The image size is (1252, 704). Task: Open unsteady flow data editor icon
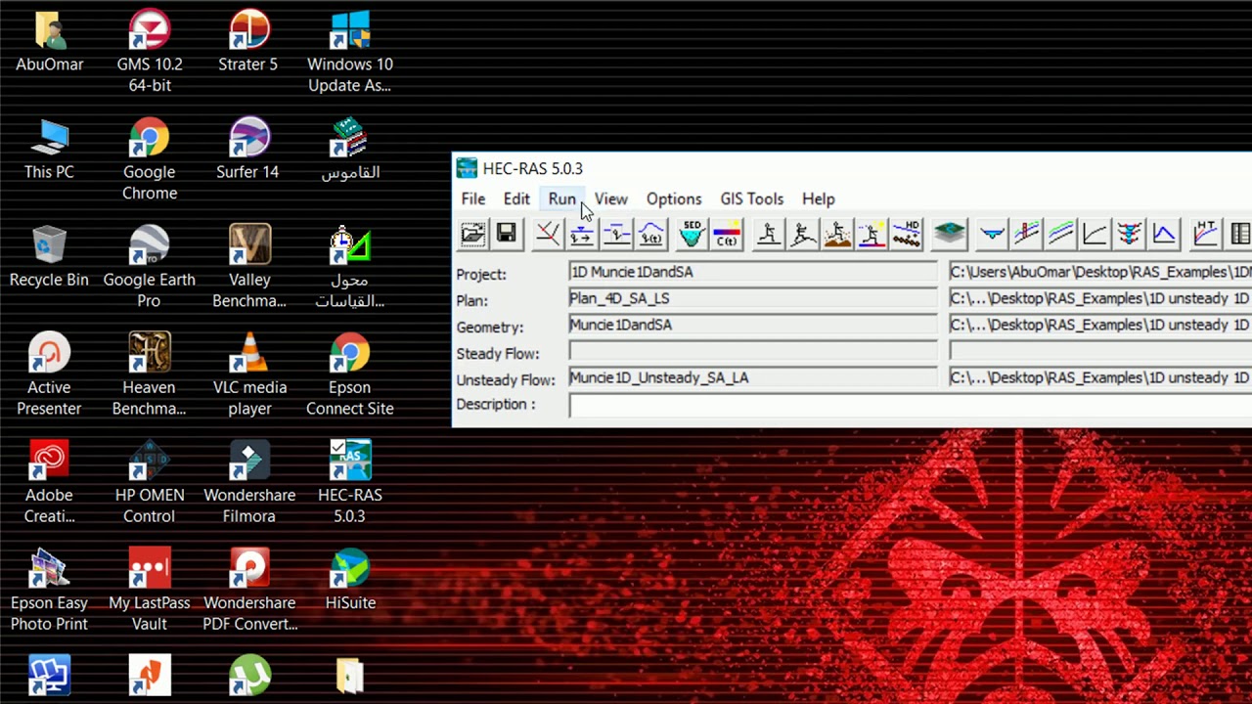tap(650, 234)
